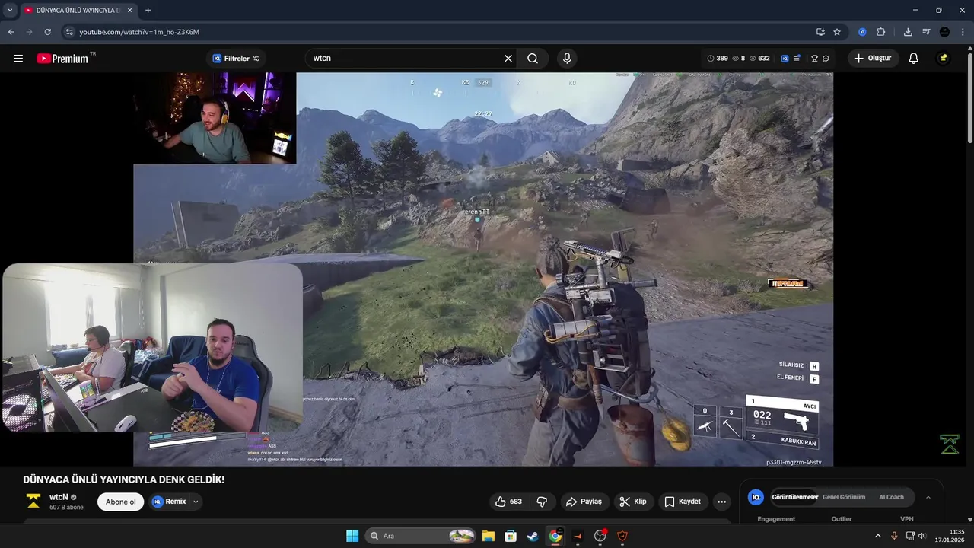Open wtcN channel avatar
The height and width of the screenshot is (548, 974).
click(x=33, y=501)
